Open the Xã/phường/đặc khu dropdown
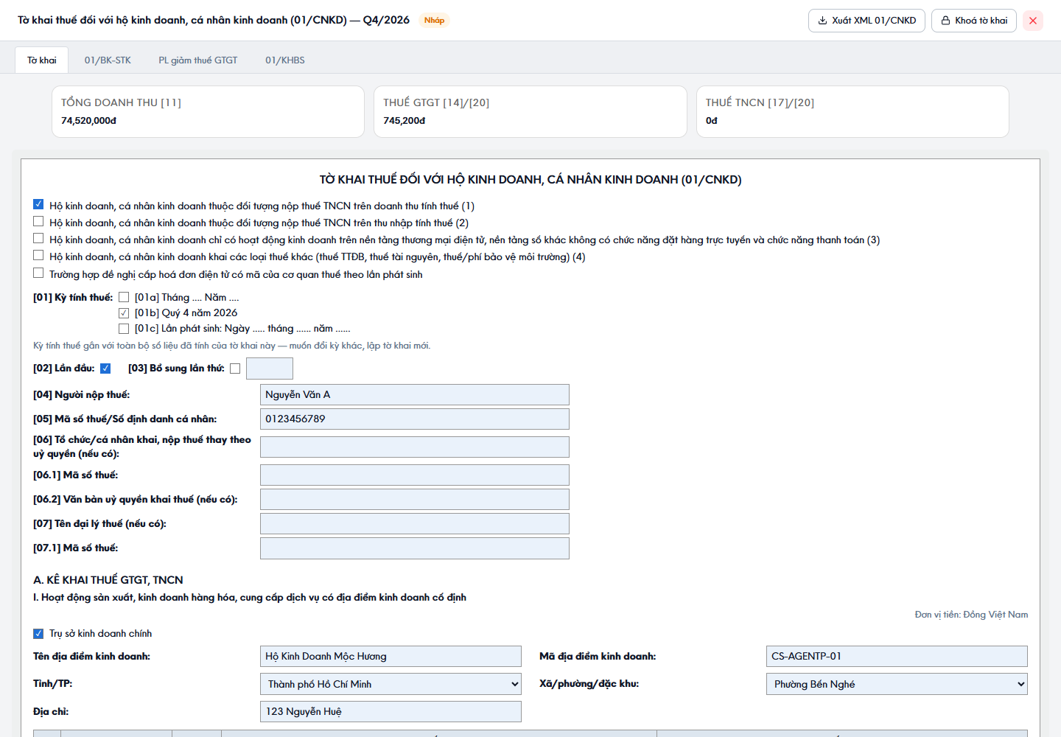The height and width of the screenshot is (737, 1061). [x=897, y=684]
